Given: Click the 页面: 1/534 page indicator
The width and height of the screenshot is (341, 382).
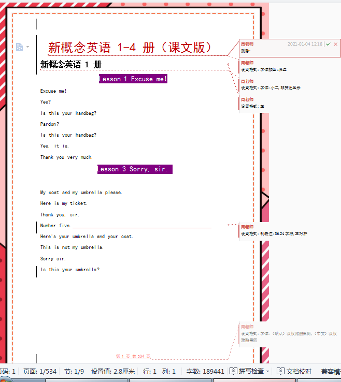Looking at the screenshot, I should click(39, 372).
